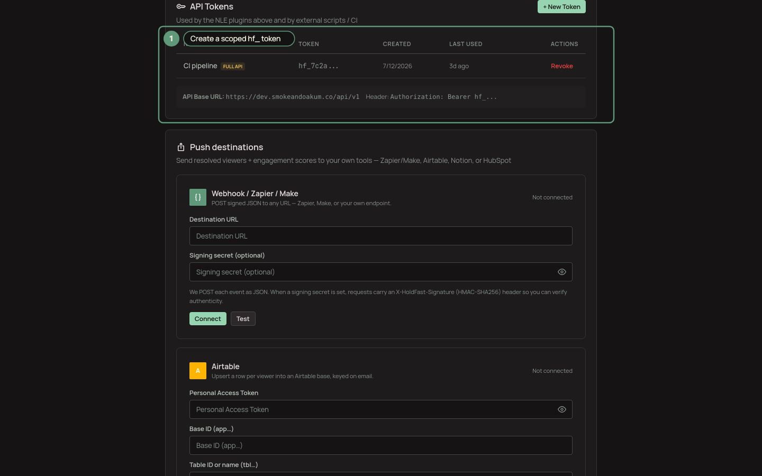
Task: Focus the Destination URL field
Action: tap(380, 236)
